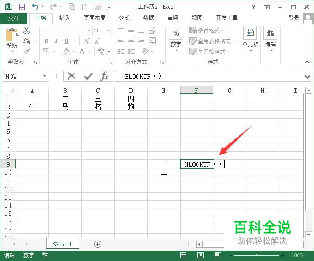This screenshot has width=314, height=261.
Task: Switch to Data (数据) tab
Action: click(149, 18)
